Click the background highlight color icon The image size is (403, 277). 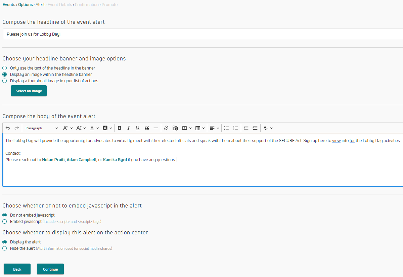(x=105, y=128)
